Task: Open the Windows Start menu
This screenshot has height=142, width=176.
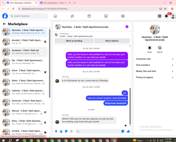Action: [3, 141]
